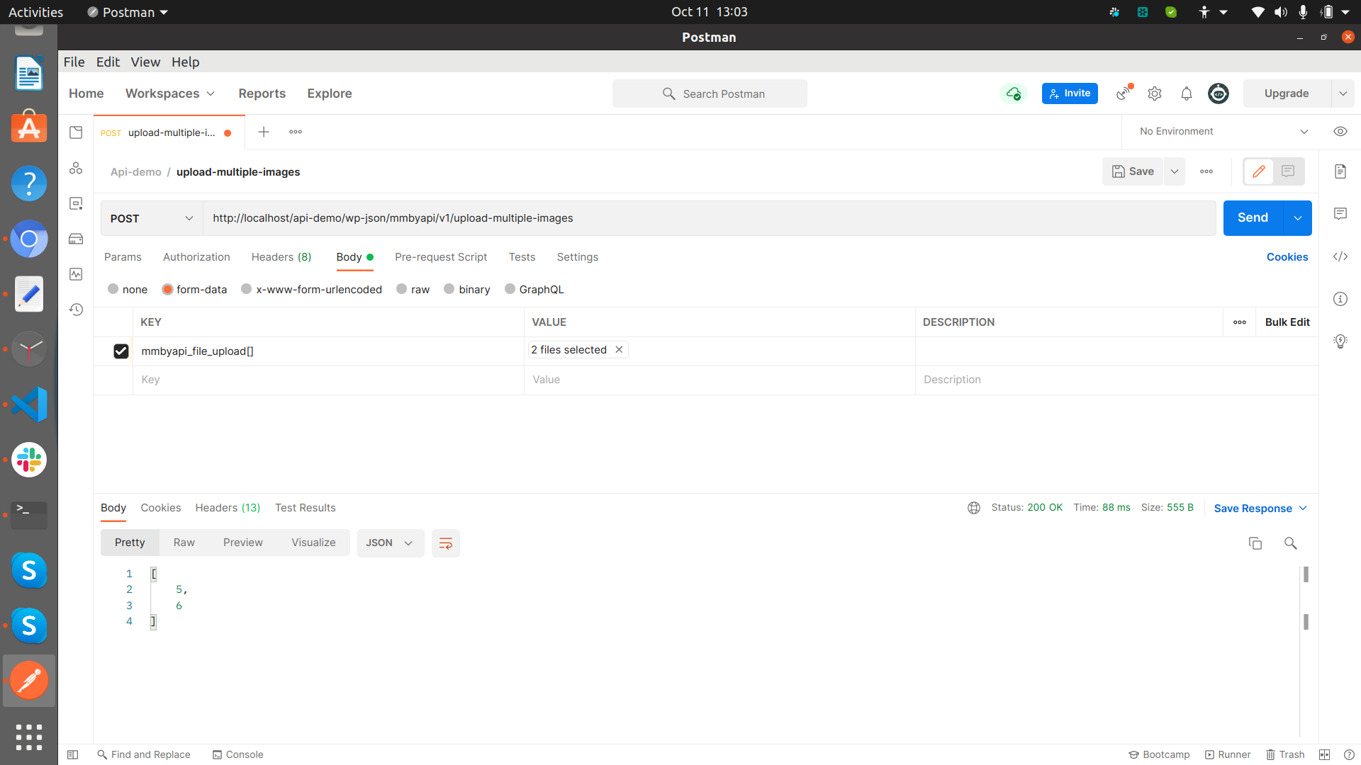Viewport: 1361px width, 765px height.
Task: Click the Invite button
Action: tap(1070, 93)
